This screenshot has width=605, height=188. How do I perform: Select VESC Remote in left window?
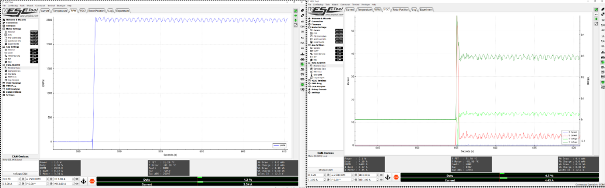tap(14, 56)
